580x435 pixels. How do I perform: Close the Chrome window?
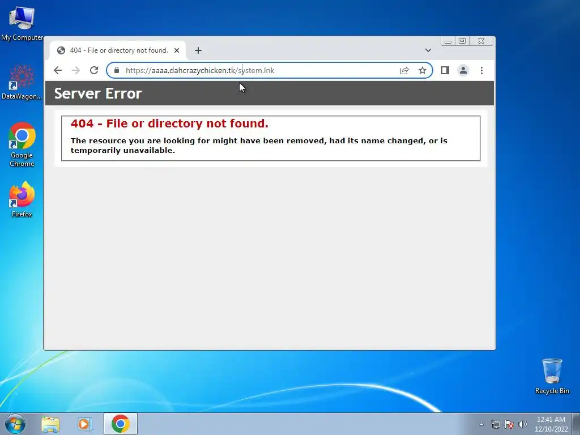coord(481,41)
